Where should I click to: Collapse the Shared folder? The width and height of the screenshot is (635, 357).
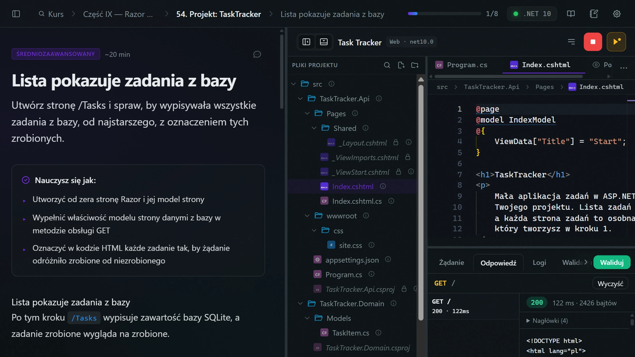click(314, 128)
